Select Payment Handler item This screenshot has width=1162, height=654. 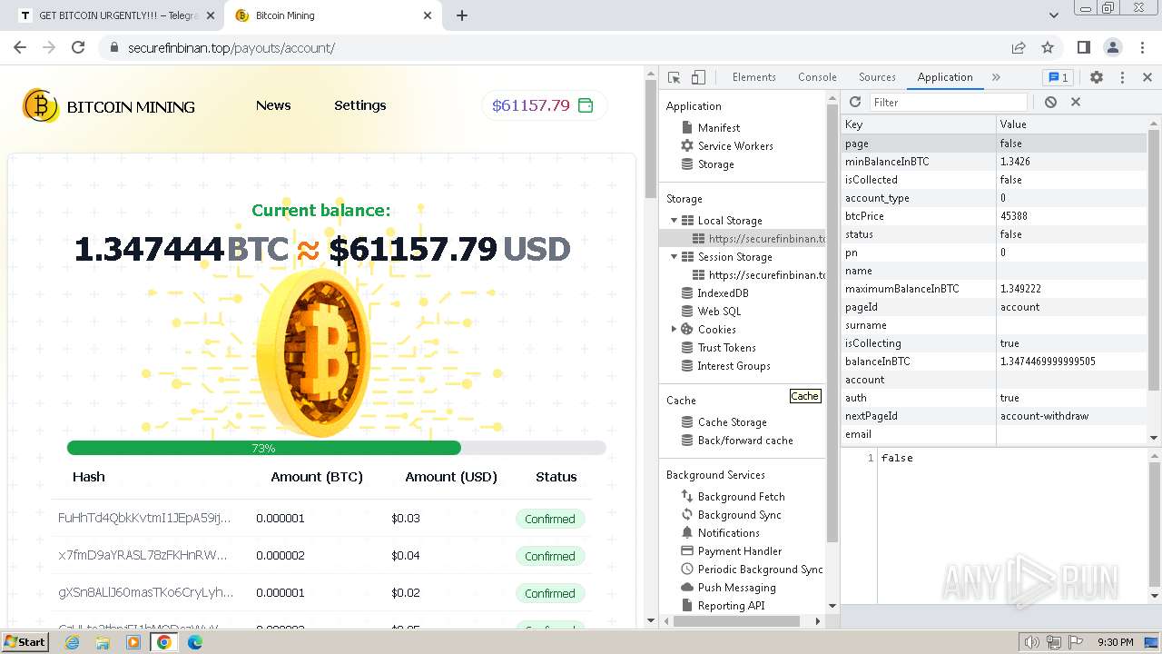pos(739,551)
